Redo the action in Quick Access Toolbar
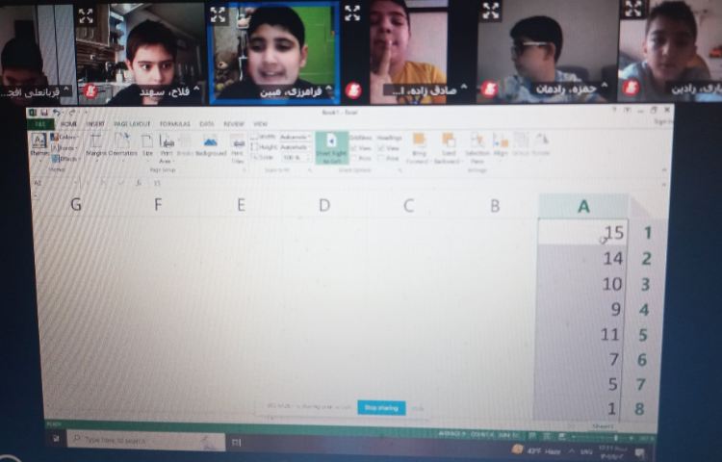 [70, 113]
